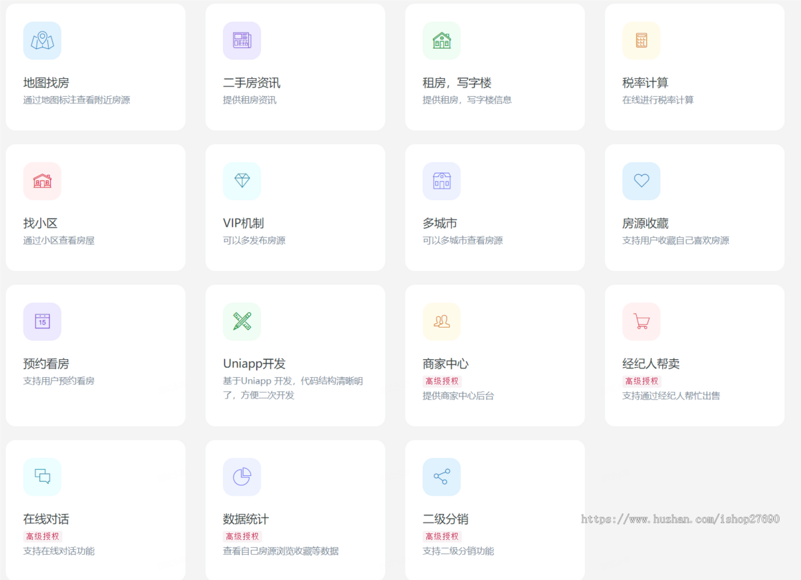Click the share icon for 二级分销
The width and height of the screenshot is (801, 580).
441,477
